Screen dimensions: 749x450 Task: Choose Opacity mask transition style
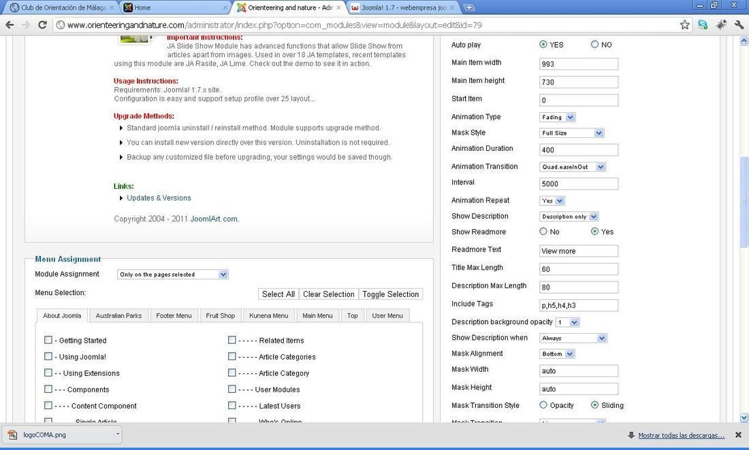pyautogui.click(x=543, y=404)
